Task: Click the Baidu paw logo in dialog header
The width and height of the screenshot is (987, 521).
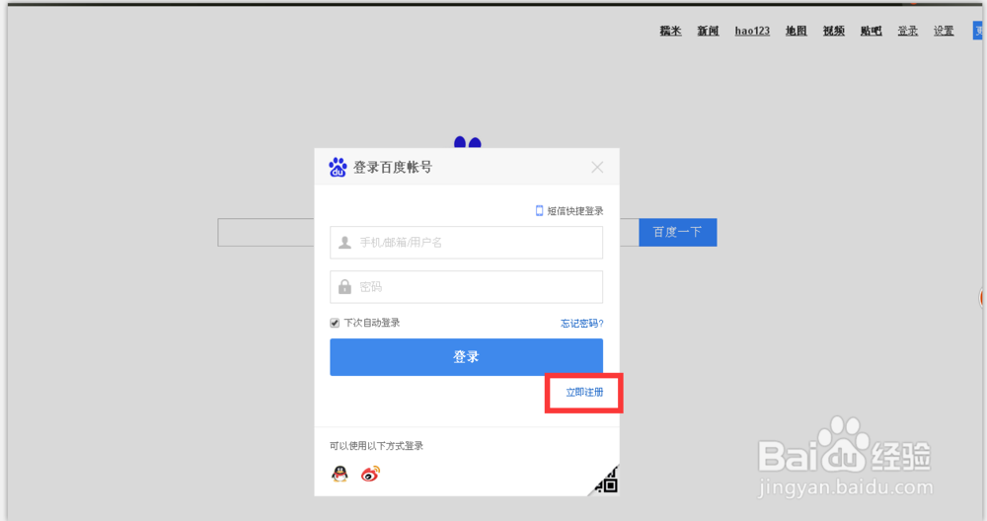Action: point(338,168)
